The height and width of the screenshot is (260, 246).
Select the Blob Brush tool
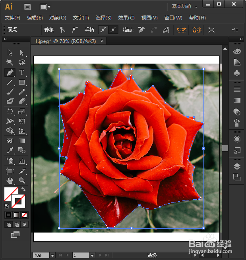10,101
